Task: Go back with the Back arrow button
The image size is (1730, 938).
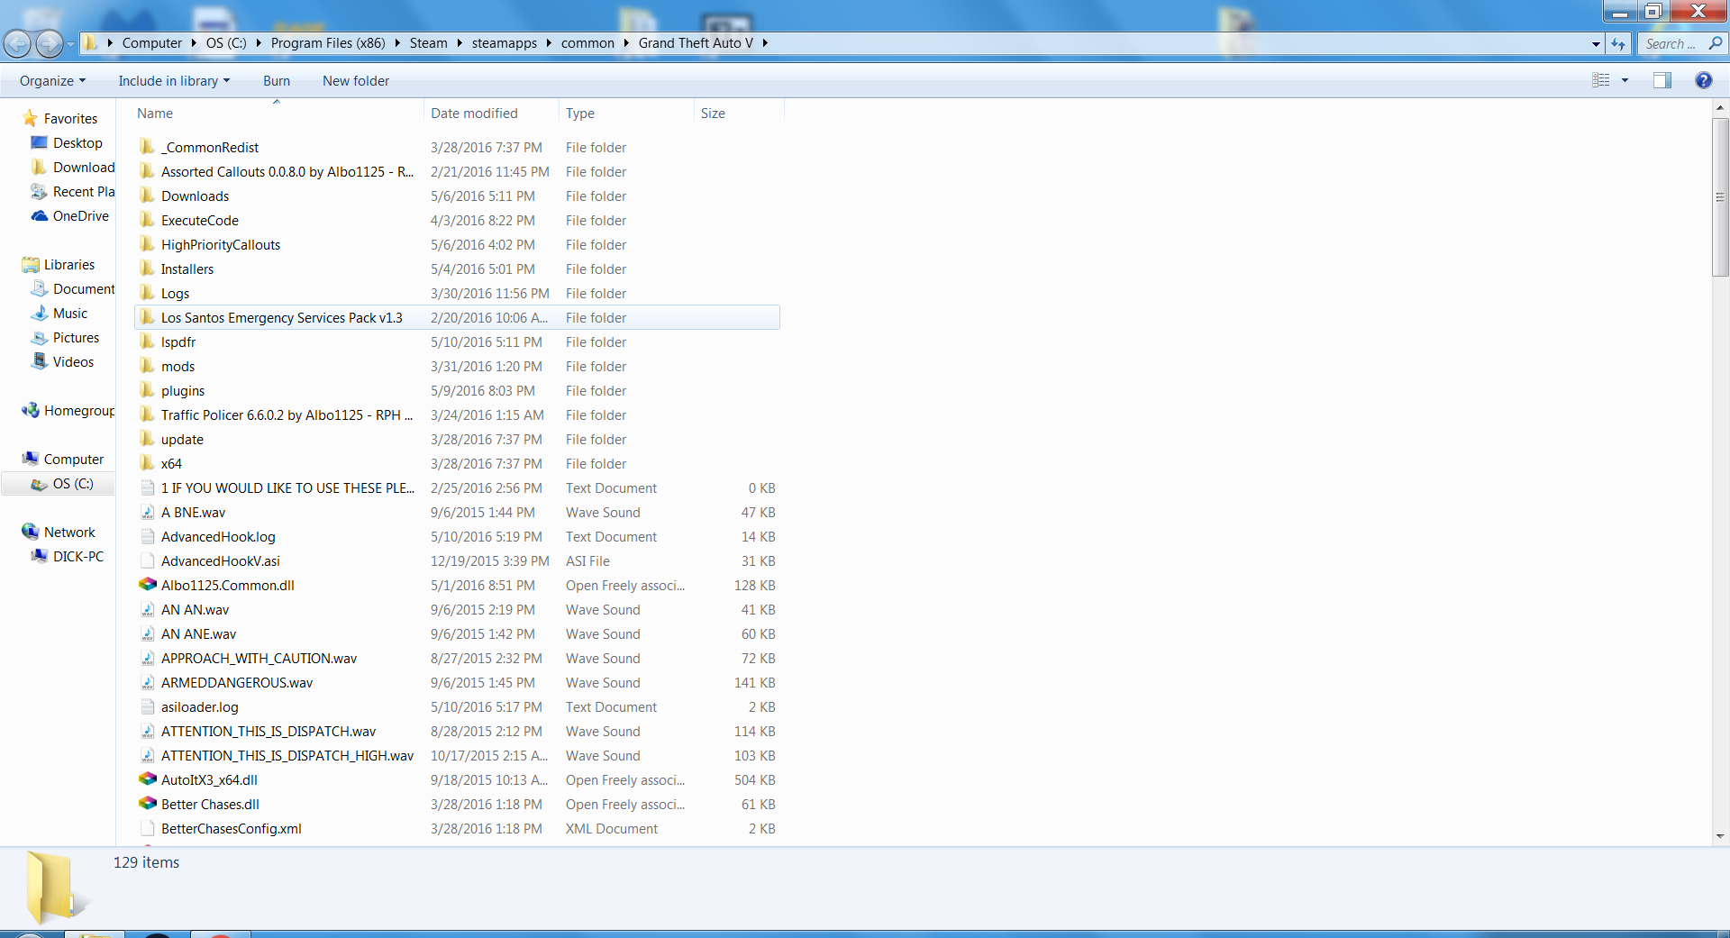Action: (17, 43)
